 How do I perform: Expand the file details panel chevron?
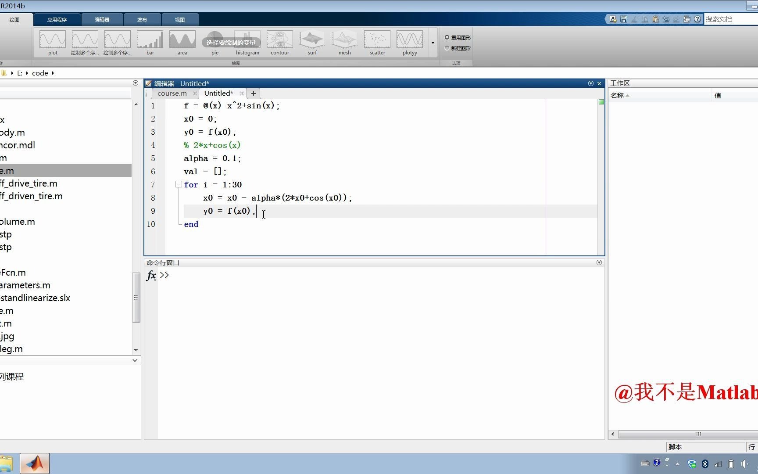coord(135,360)
